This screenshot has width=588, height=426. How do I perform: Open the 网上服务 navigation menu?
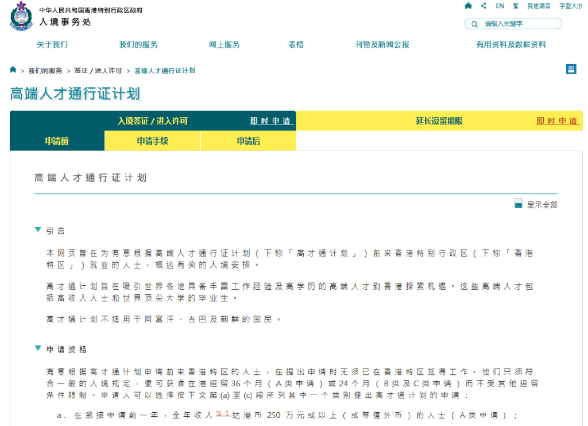click(x=225, y=45)
